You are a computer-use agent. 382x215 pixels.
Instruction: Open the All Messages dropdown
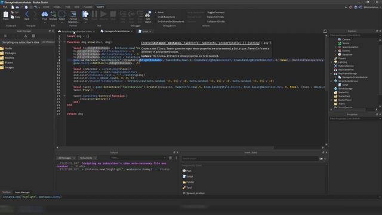pos(66,158)
